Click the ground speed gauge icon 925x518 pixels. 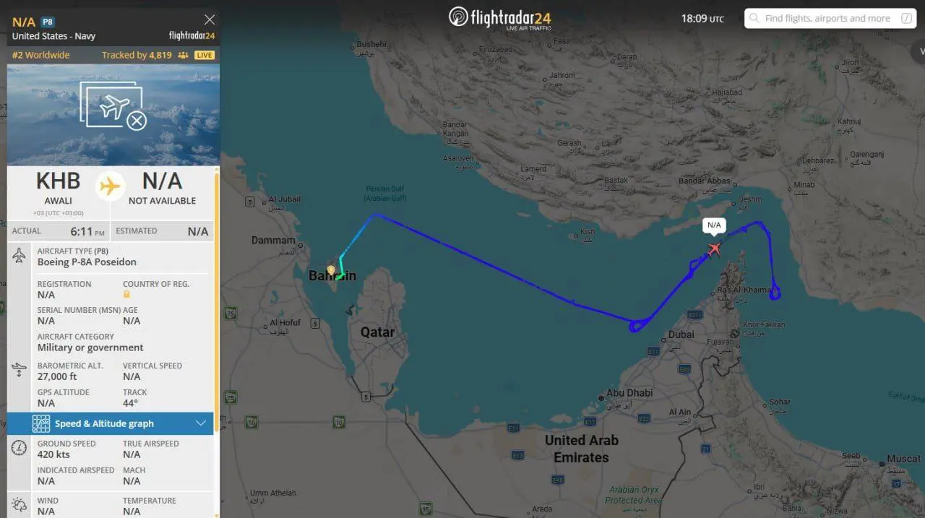pyautogui.click(x=20, y=448)
